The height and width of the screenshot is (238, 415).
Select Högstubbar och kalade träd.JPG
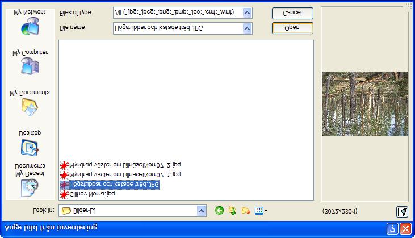[114, 185]
